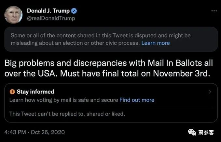Click the 'Some or all of the content' notice line
Screen dimensions: 221x142
[101, 36]
